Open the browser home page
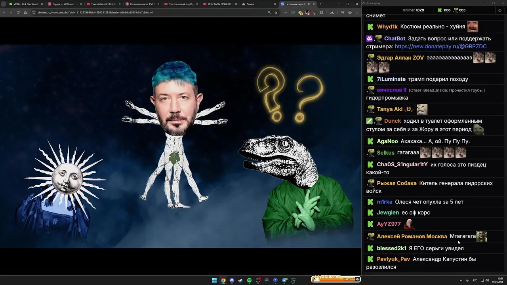This screenshot has width=507, height=285. (x=25, y=12)
